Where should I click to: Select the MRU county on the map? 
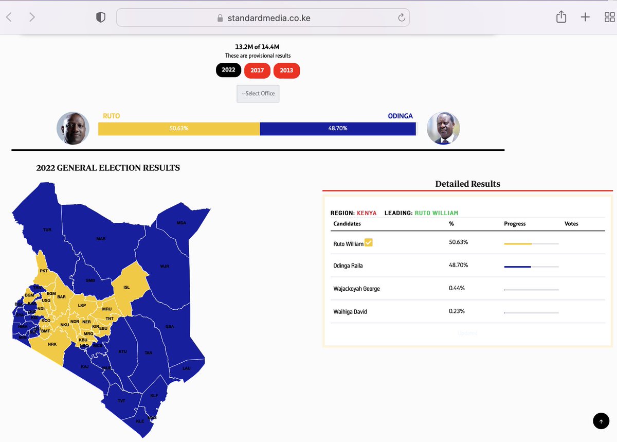(107, 309)
